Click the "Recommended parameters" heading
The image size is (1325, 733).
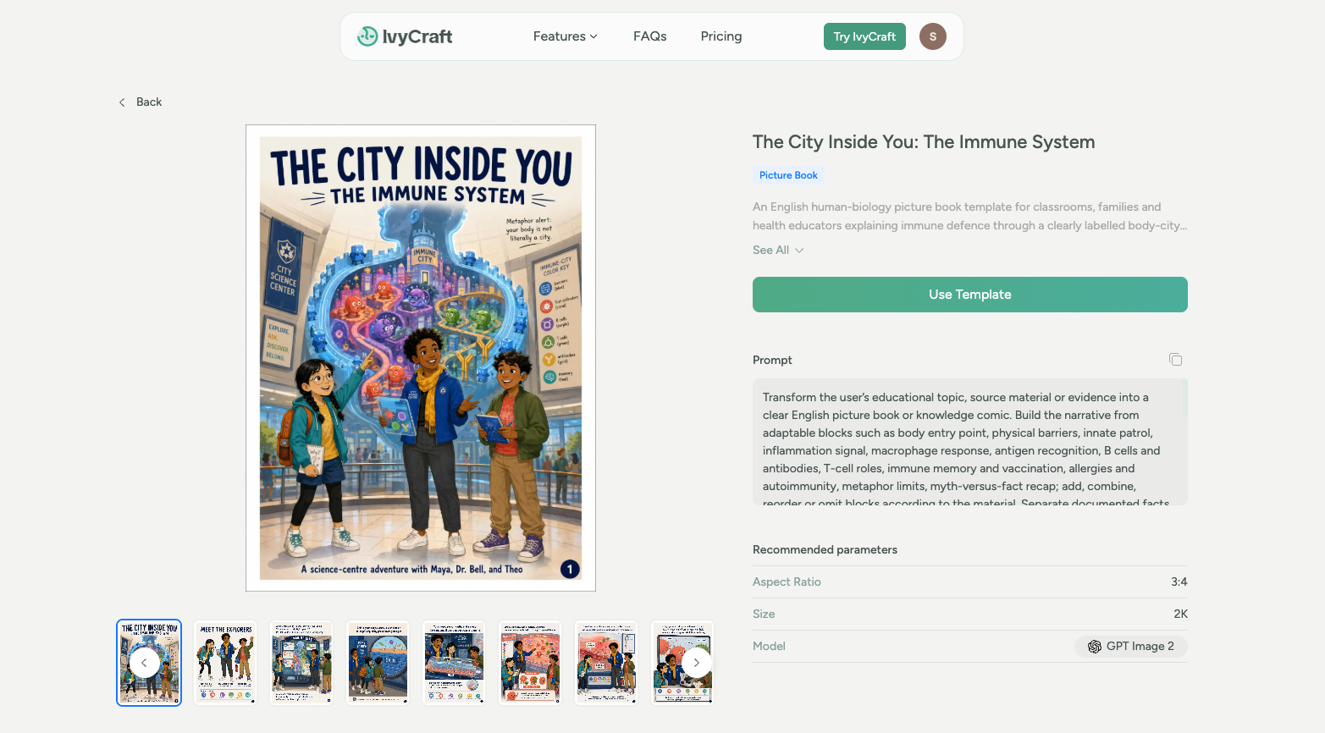coord(825,549)
